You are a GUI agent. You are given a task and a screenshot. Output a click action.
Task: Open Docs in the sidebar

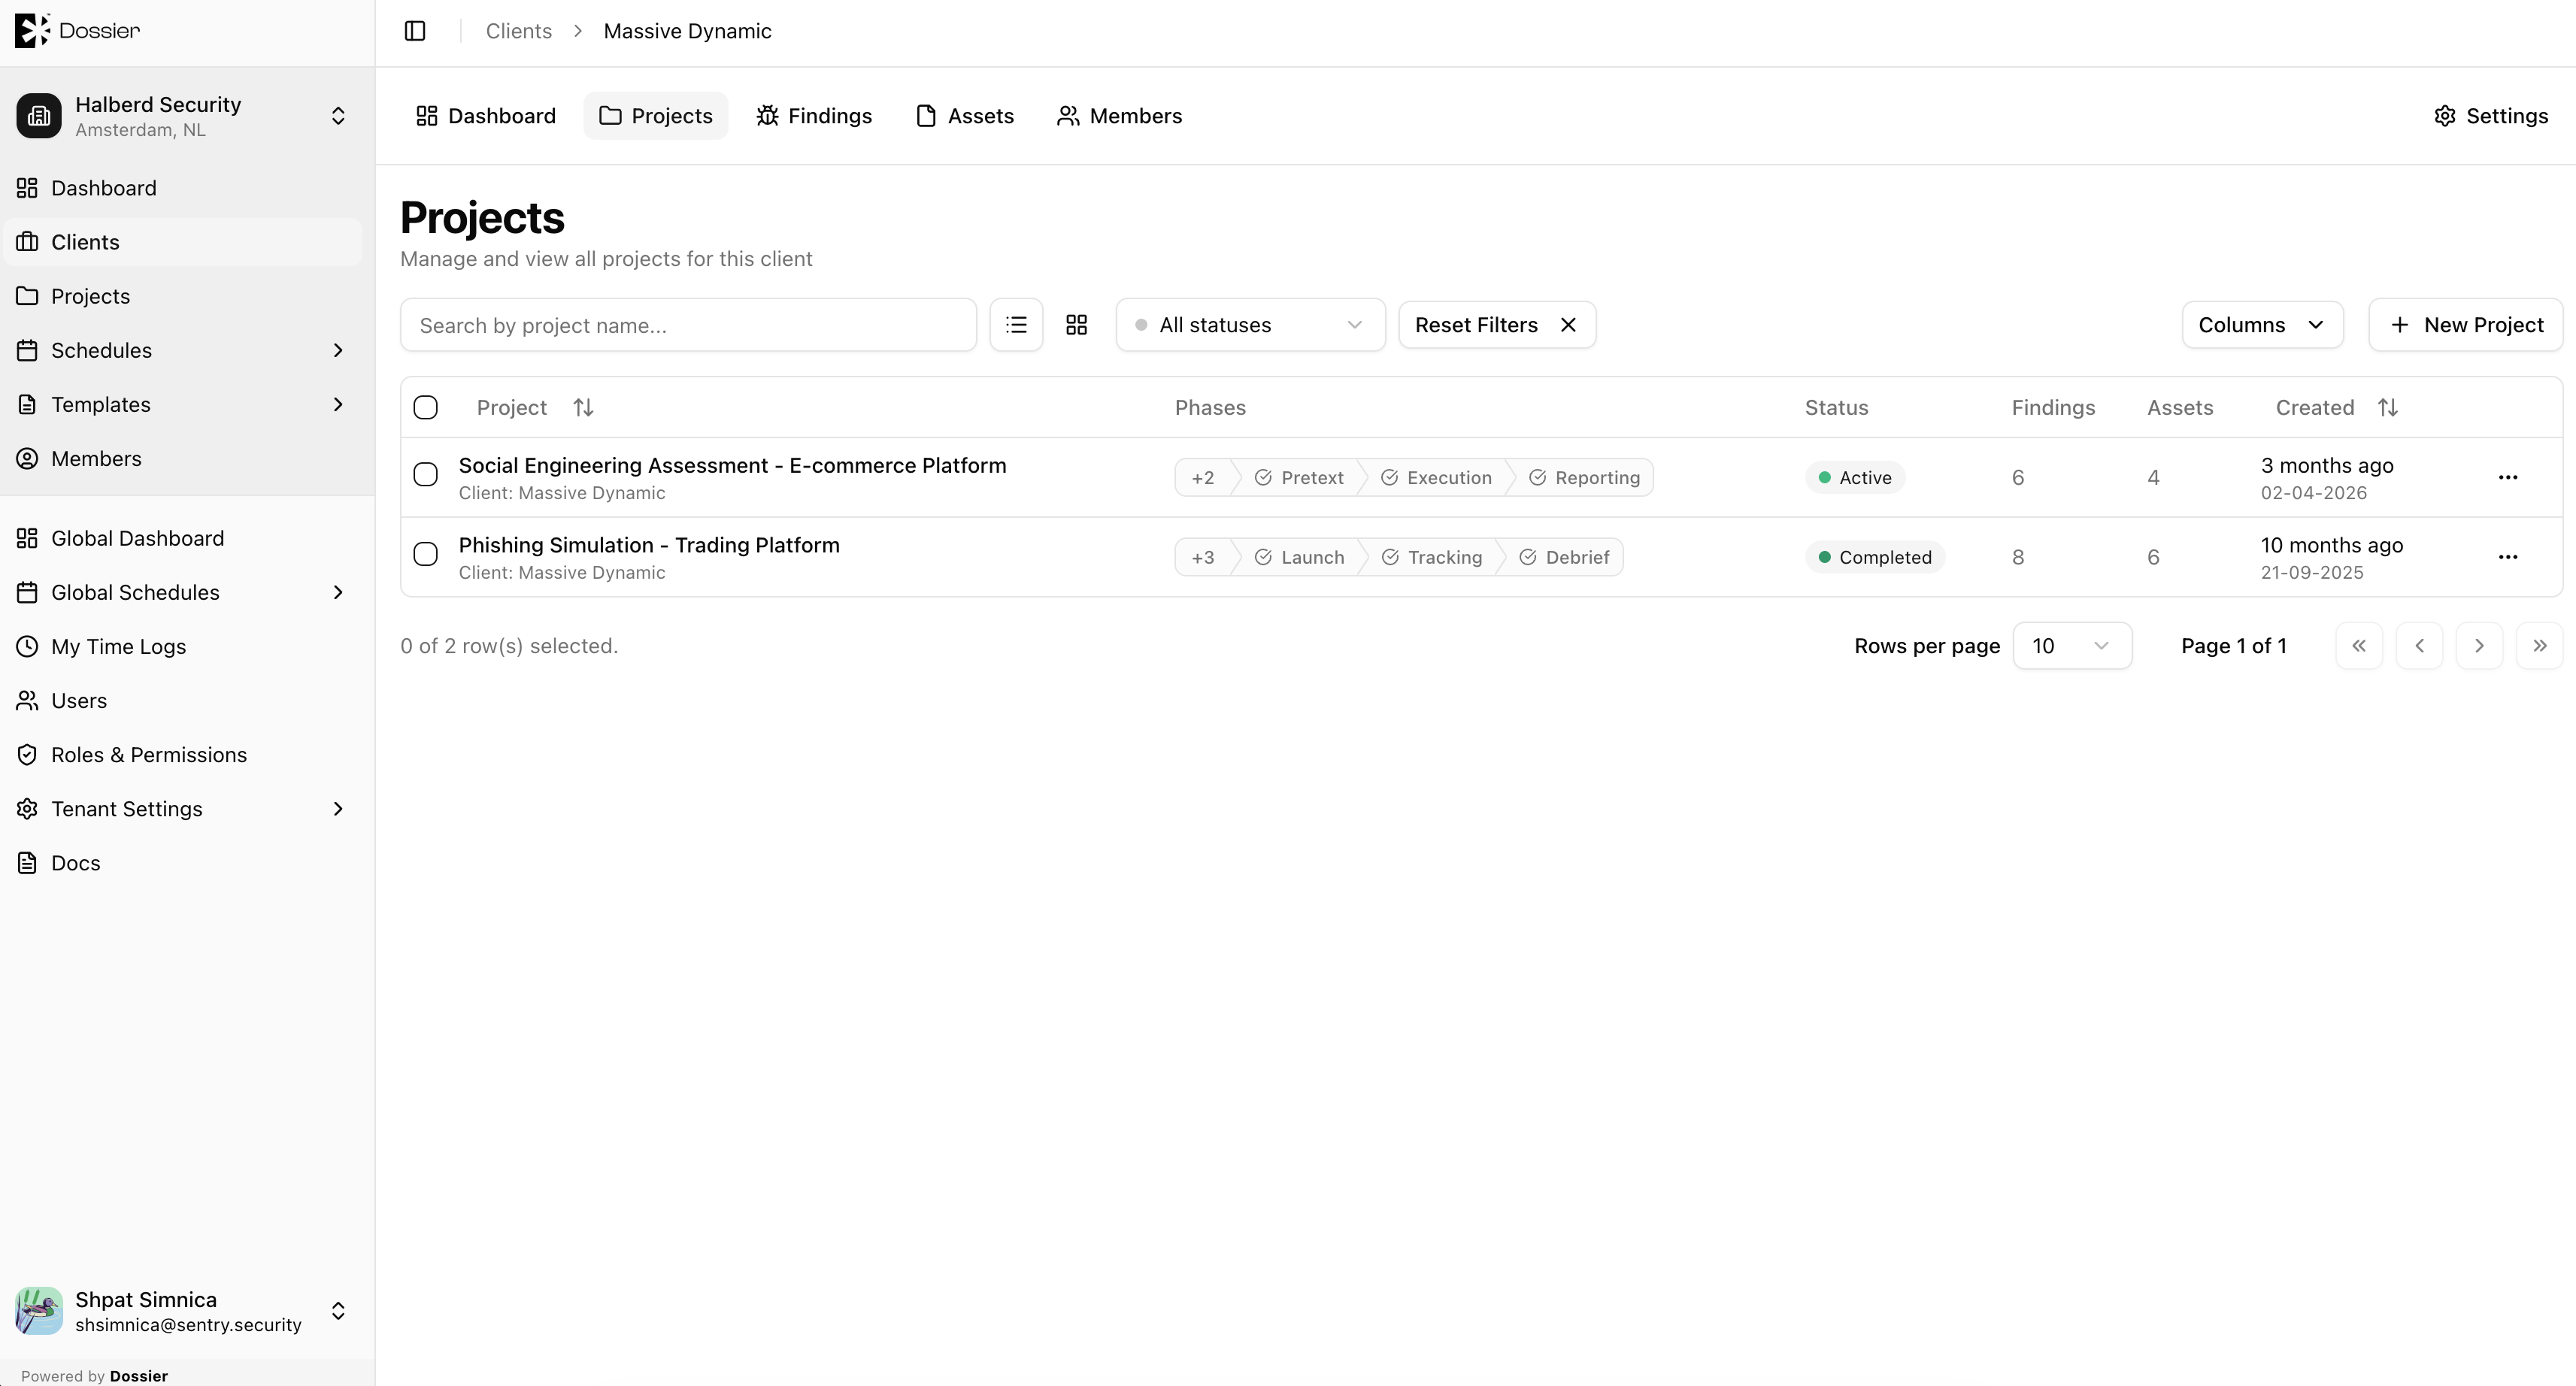[182, 863]
